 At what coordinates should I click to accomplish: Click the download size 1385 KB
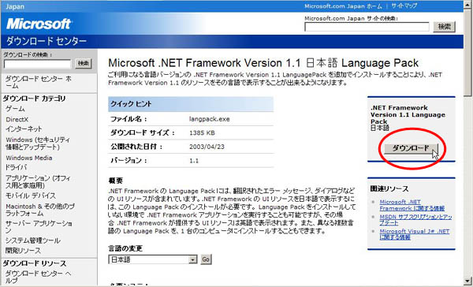pyautogui.click(x=202, y=132)
